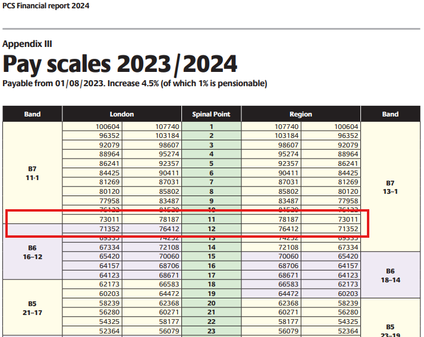
Task: Select the 'B6 16-12' band cell
Action: click(x=33, y=253)
